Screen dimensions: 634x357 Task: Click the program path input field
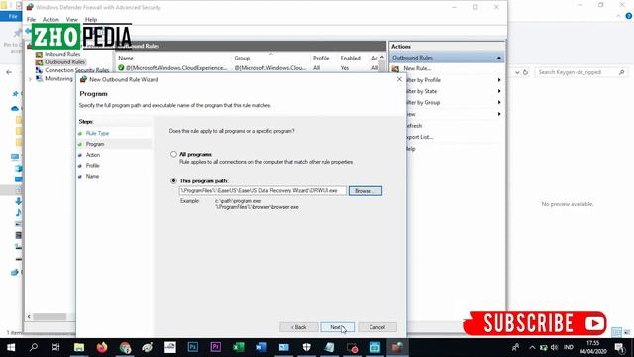coord(263,191)
